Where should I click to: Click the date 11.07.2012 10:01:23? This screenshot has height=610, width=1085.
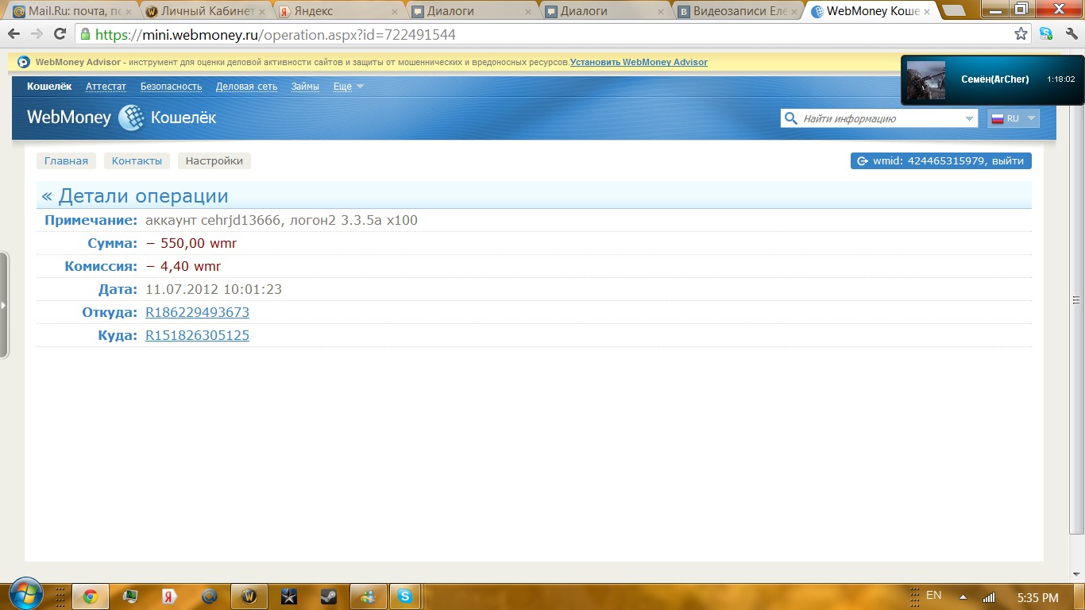coord(214,289)
